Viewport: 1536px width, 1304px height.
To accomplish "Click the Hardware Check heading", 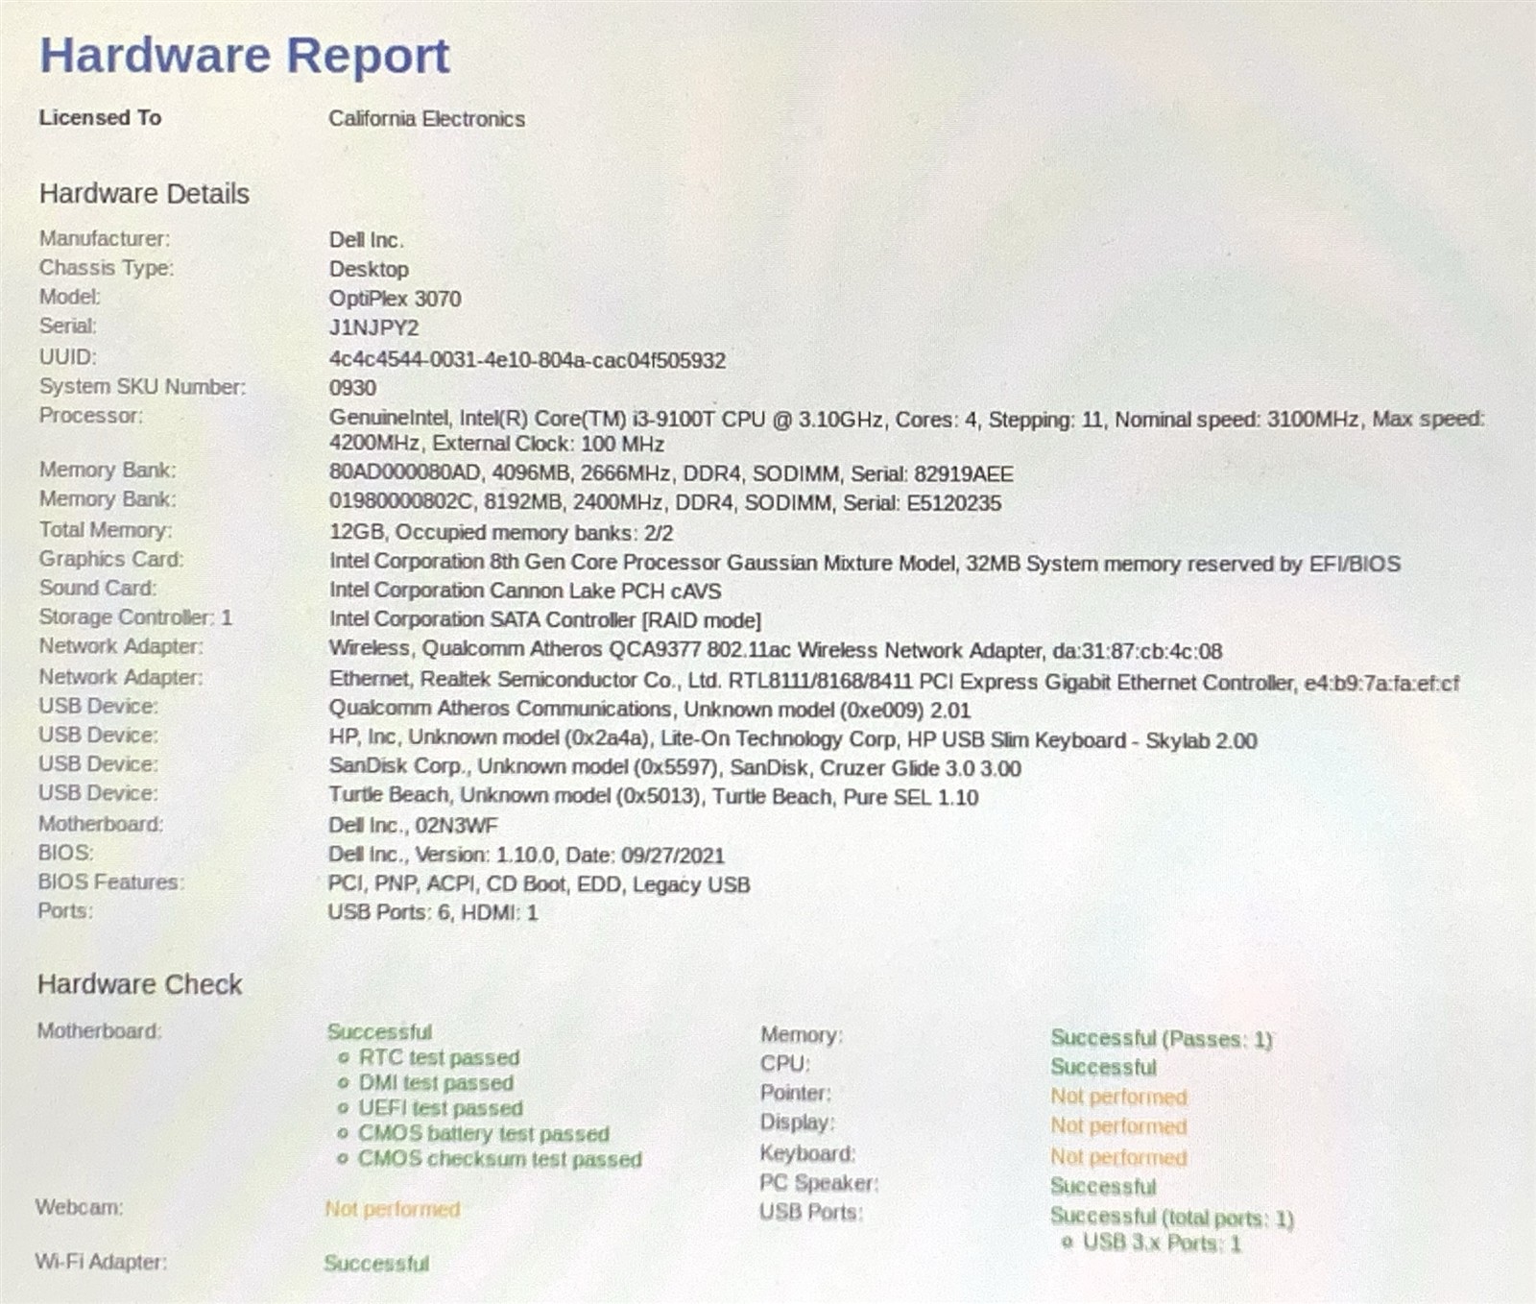I will [139, 984].
